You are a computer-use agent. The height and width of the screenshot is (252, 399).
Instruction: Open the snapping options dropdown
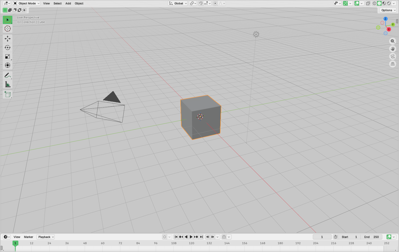[x=207, y=3]
